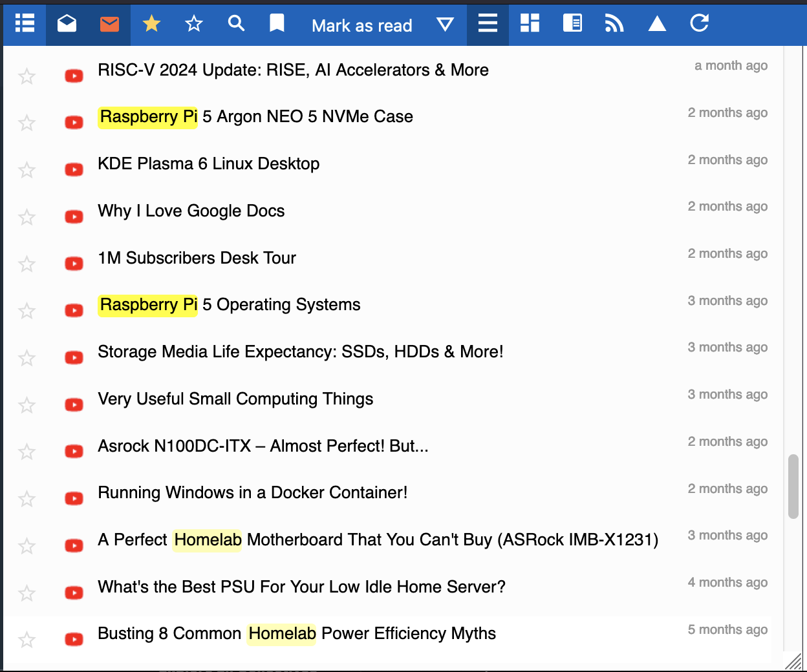Expand the Mark as read dropdown arrow

[x=445, y=25]
